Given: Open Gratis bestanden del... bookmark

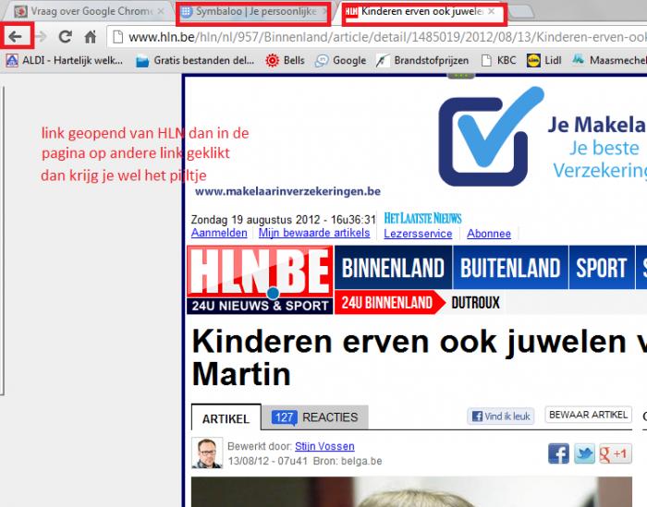Looking at the screenshot, I should 195,61.
